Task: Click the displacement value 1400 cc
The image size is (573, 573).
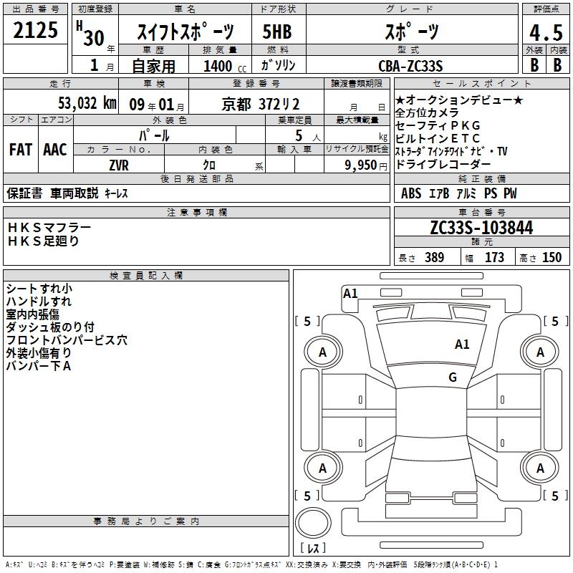Action: (225, 66)
